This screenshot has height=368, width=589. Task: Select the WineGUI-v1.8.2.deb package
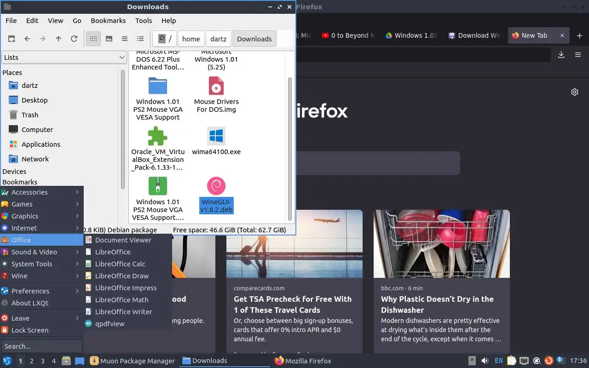click(216, 195)
